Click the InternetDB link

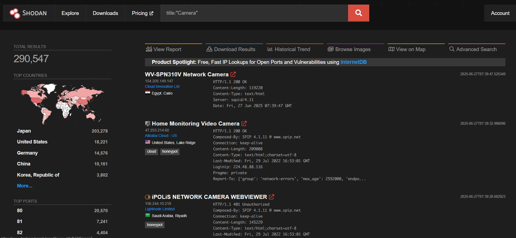point(353,62)
